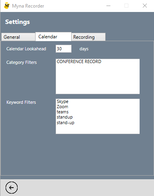Click the Skype keyword line
The width and height of the screenshot is (154, 196).
(x=62, y=101)
